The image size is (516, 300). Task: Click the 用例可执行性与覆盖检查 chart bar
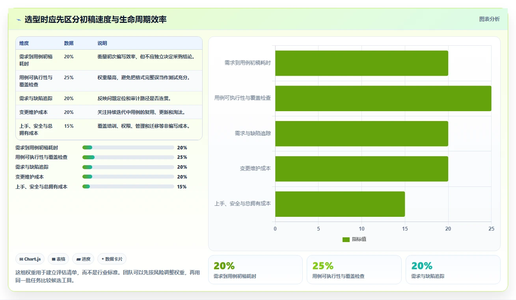click(383, 98)
